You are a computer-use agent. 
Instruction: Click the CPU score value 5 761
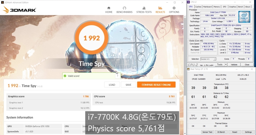point(172,96)
